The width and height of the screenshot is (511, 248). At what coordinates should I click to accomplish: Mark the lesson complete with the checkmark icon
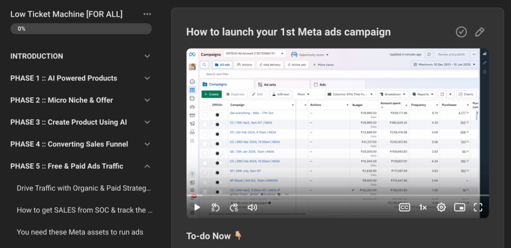(461, 32)
